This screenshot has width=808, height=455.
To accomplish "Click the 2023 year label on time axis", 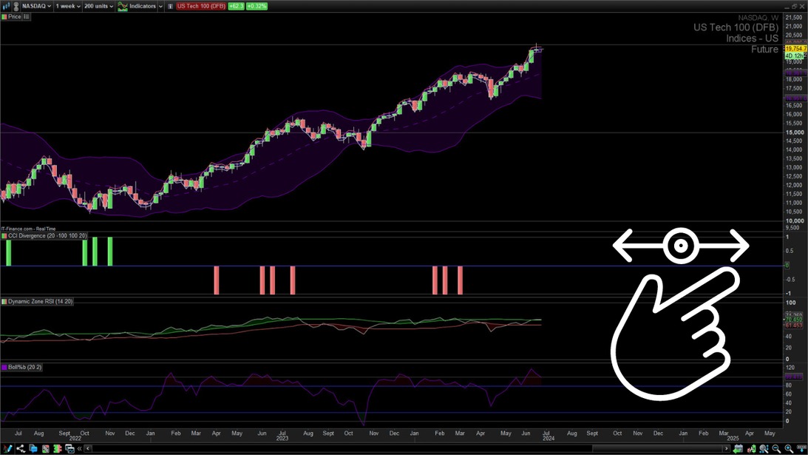I will pos(282,439).
